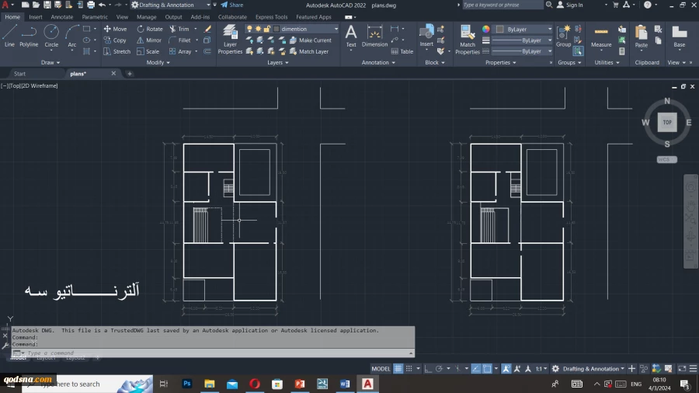
Task: Click the Text annotation tool
Action: pos(351,36)
